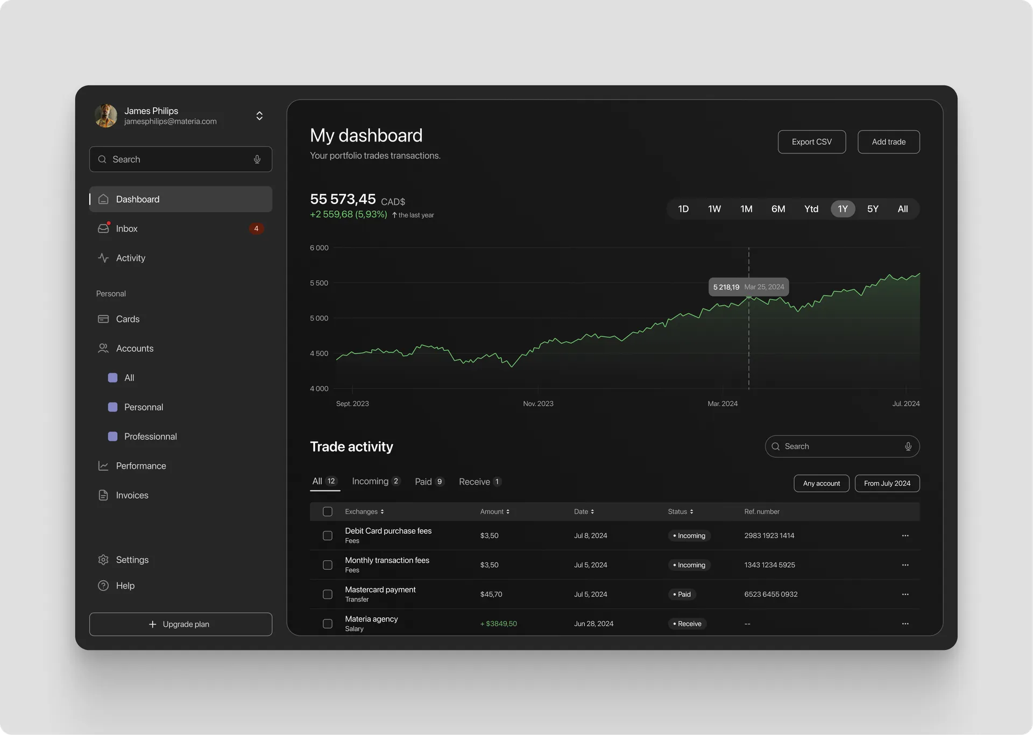This screenshot has width=1033, height=735.
Task: Click the microphone in Trade activity search
Action: (x=908, y=447)
